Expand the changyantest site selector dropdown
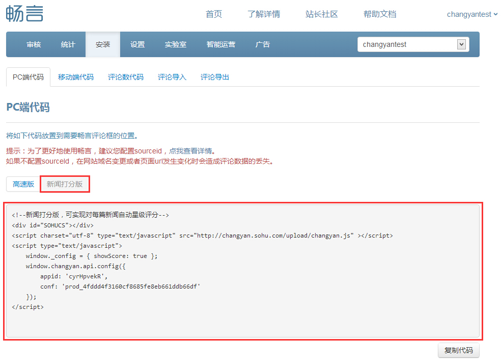Screen dimensions: 501x364 click(461, 44)
